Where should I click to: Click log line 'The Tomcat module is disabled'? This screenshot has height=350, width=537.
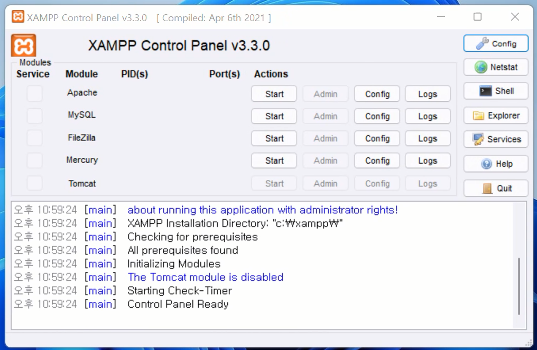click(205, 277)
